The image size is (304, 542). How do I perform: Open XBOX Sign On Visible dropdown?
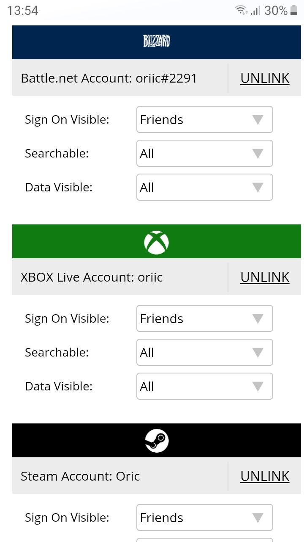click(205, 318)
